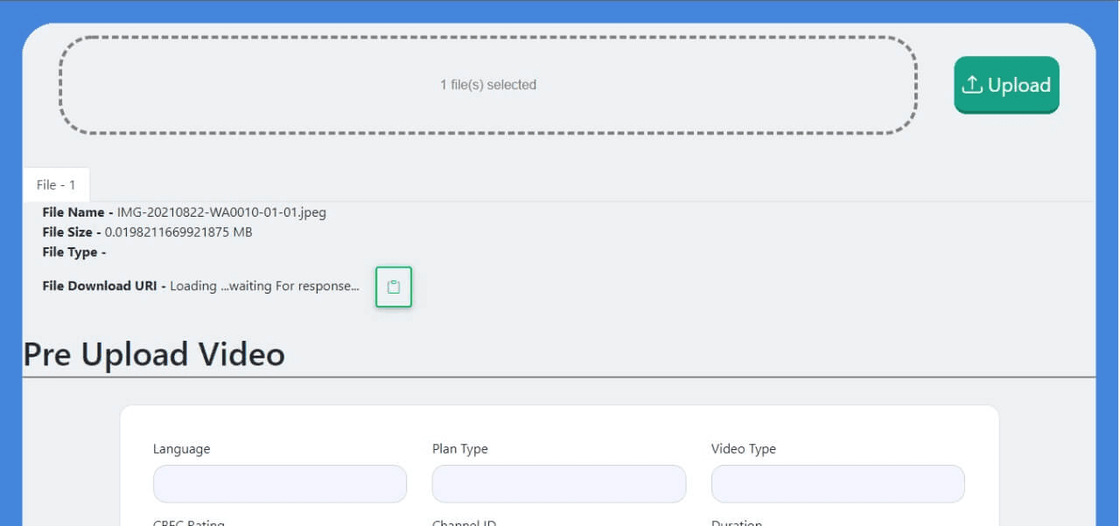Open the Language selection field
This screenshot has height=526, width=1120.
pyautogui.click(x=279, y=483)
